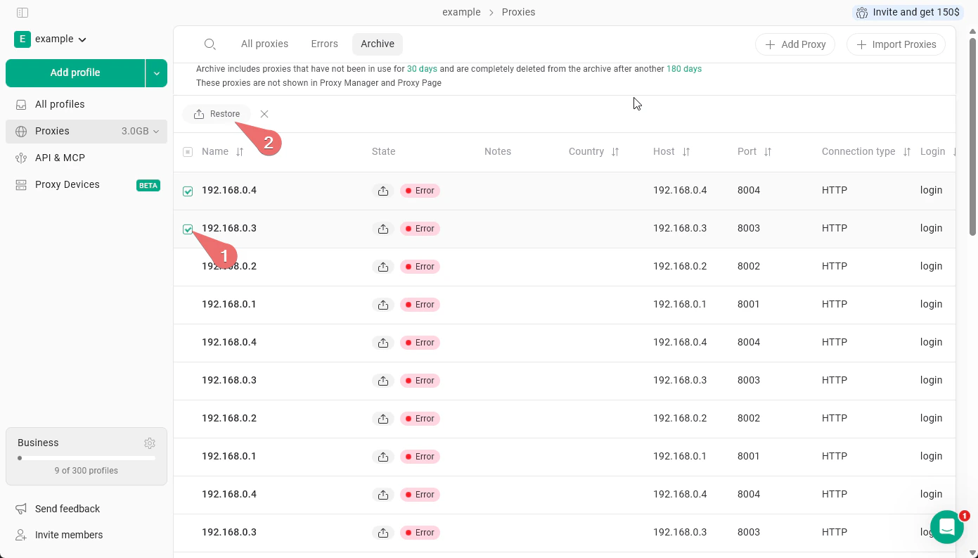The width and height of the screenshot is (978, 558).
Task: Uncheck the 192.168.0.4 proxy checkbox
Action: [188, 191]
